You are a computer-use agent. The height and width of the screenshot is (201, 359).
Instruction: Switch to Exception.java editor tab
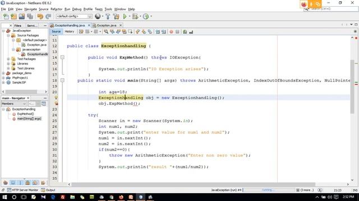[x=107, y=25]
